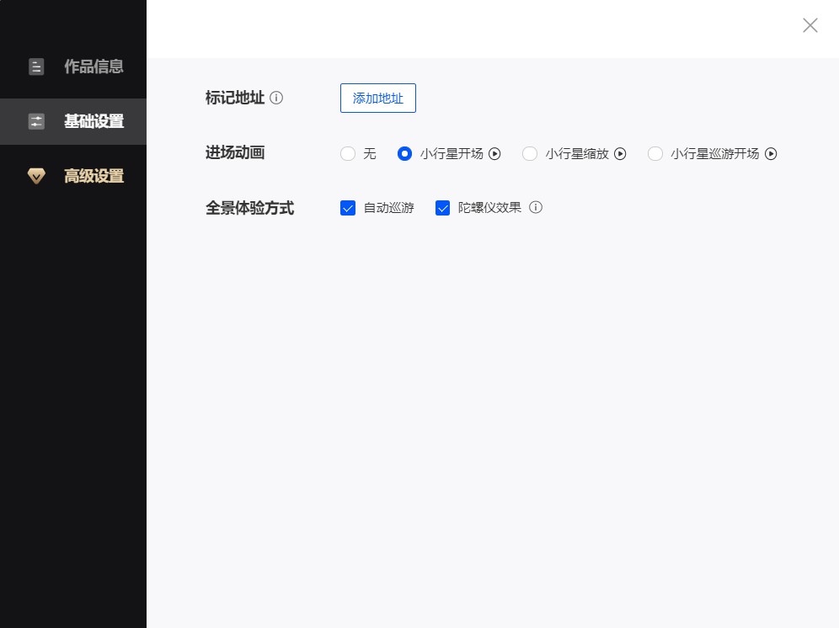Viewport: 839px width, 628px height.
Task: Click the 高级设置 diamond VIP icon
Action: [x=36, y=176]
